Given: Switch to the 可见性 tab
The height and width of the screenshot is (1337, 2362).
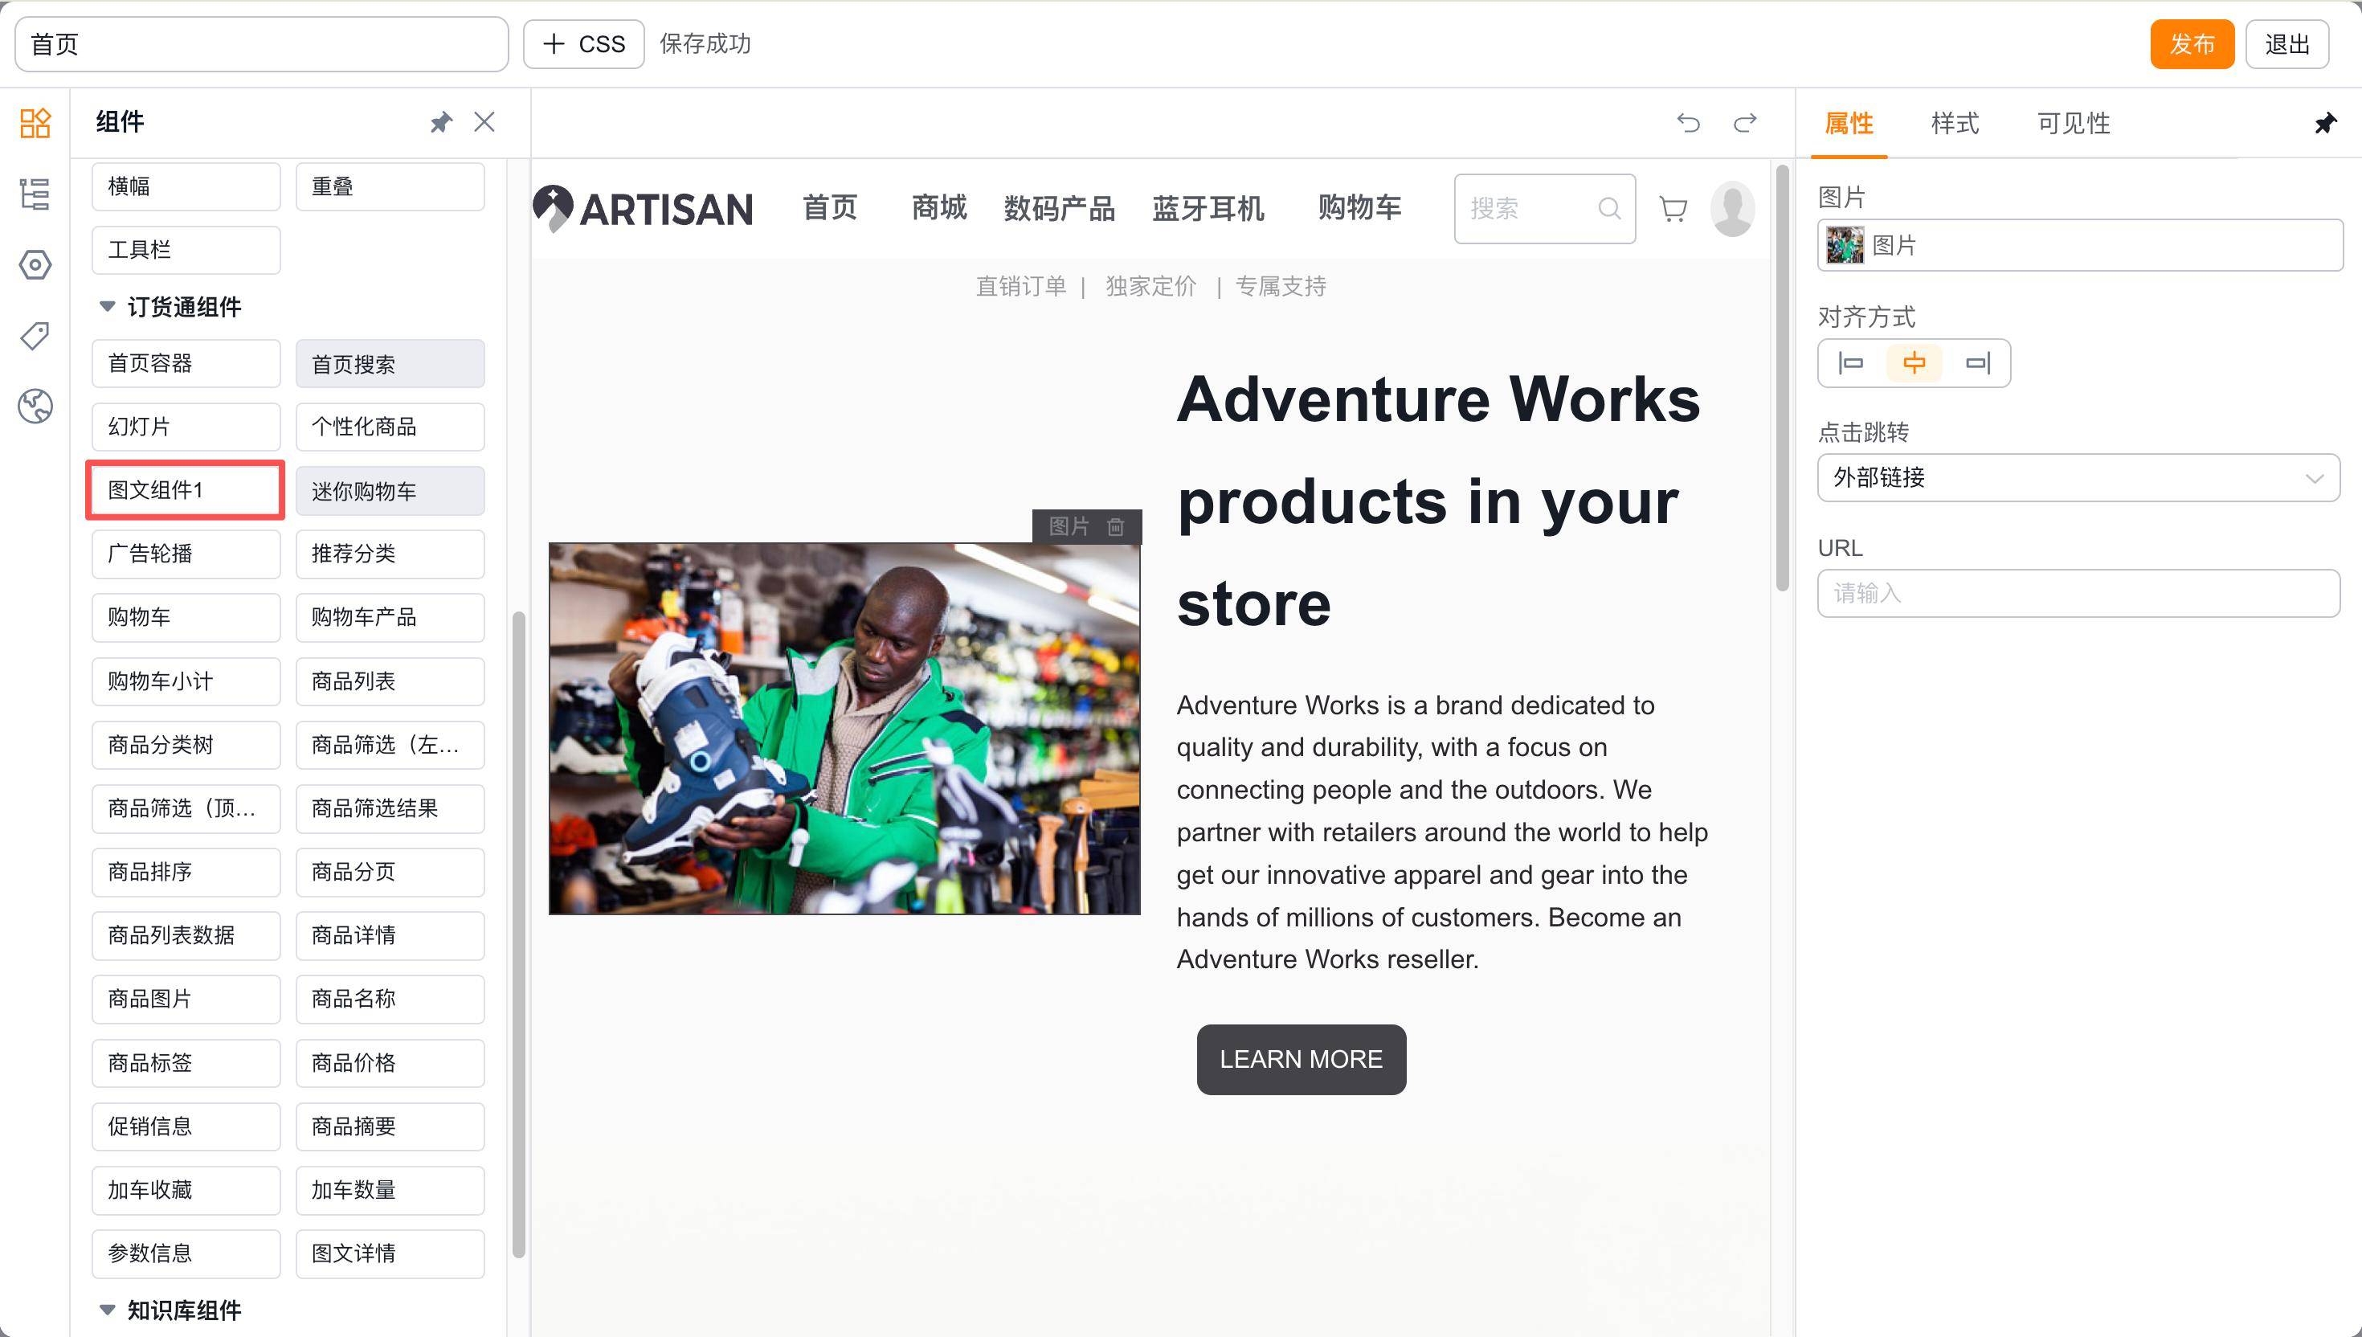Looking at the screenshot, I should (2073, 123).
